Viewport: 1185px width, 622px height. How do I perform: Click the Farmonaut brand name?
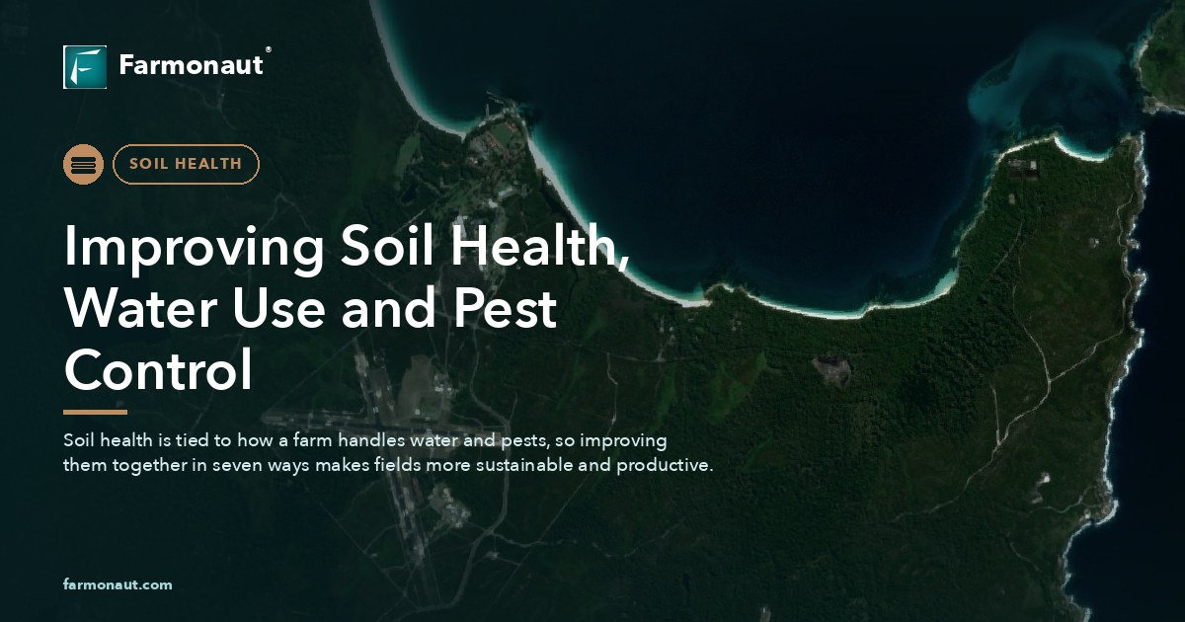192,65
